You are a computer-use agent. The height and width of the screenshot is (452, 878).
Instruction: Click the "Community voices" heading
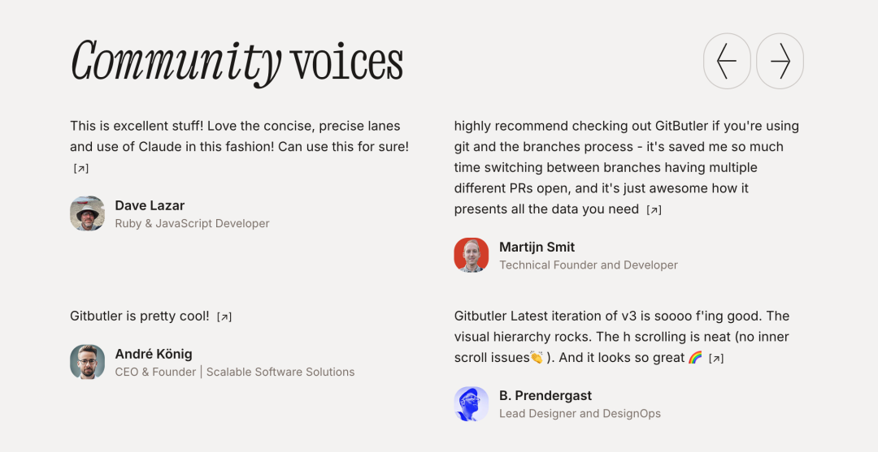point(237,62)
